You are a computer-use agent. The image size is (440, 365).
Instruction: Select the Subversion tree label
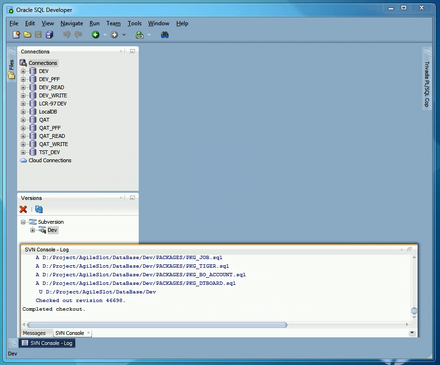pos(51,222)
